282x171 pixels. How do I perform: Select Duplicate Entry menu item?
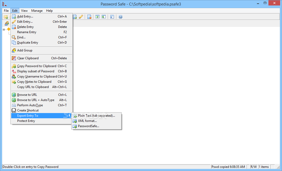pyautogui.click(x=42, y=43)
